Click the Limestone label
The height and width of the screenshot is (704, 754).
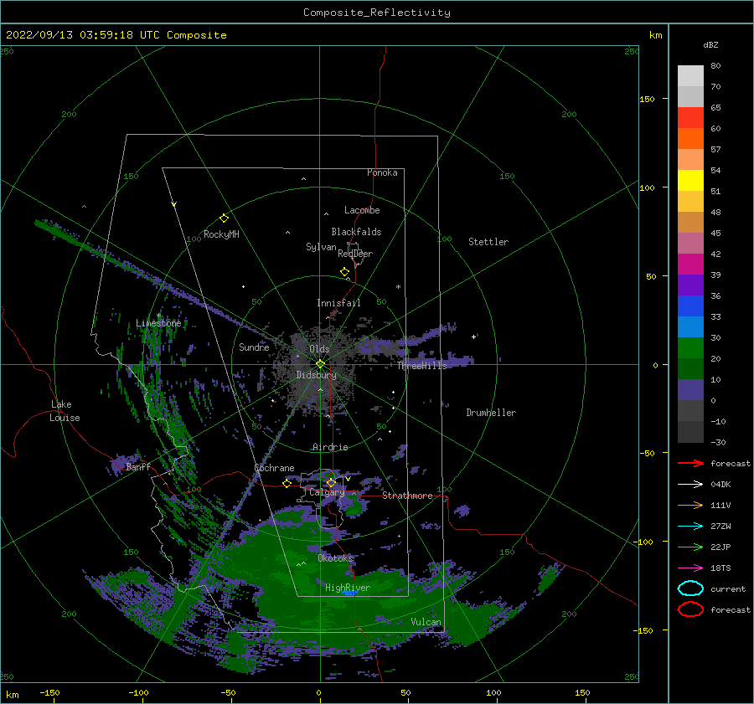pos(158,323)
